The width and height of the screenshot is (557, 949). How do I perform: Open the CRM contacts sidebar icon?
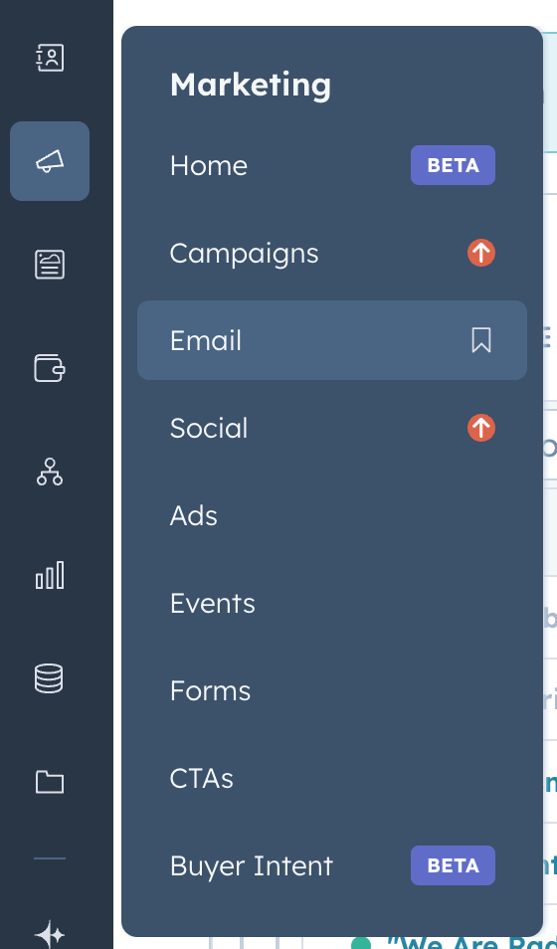50,58
